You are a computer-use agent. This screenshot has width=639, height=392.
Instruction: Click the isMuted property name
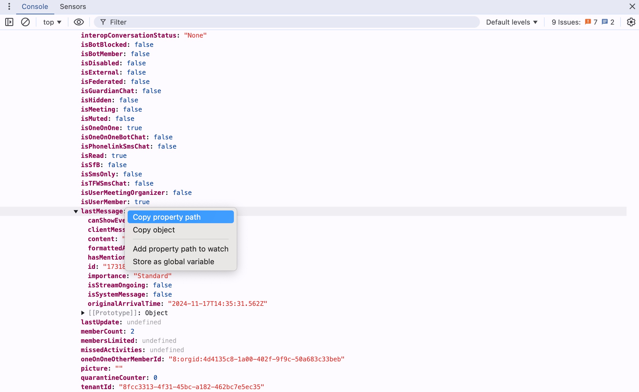coord(94,119)
